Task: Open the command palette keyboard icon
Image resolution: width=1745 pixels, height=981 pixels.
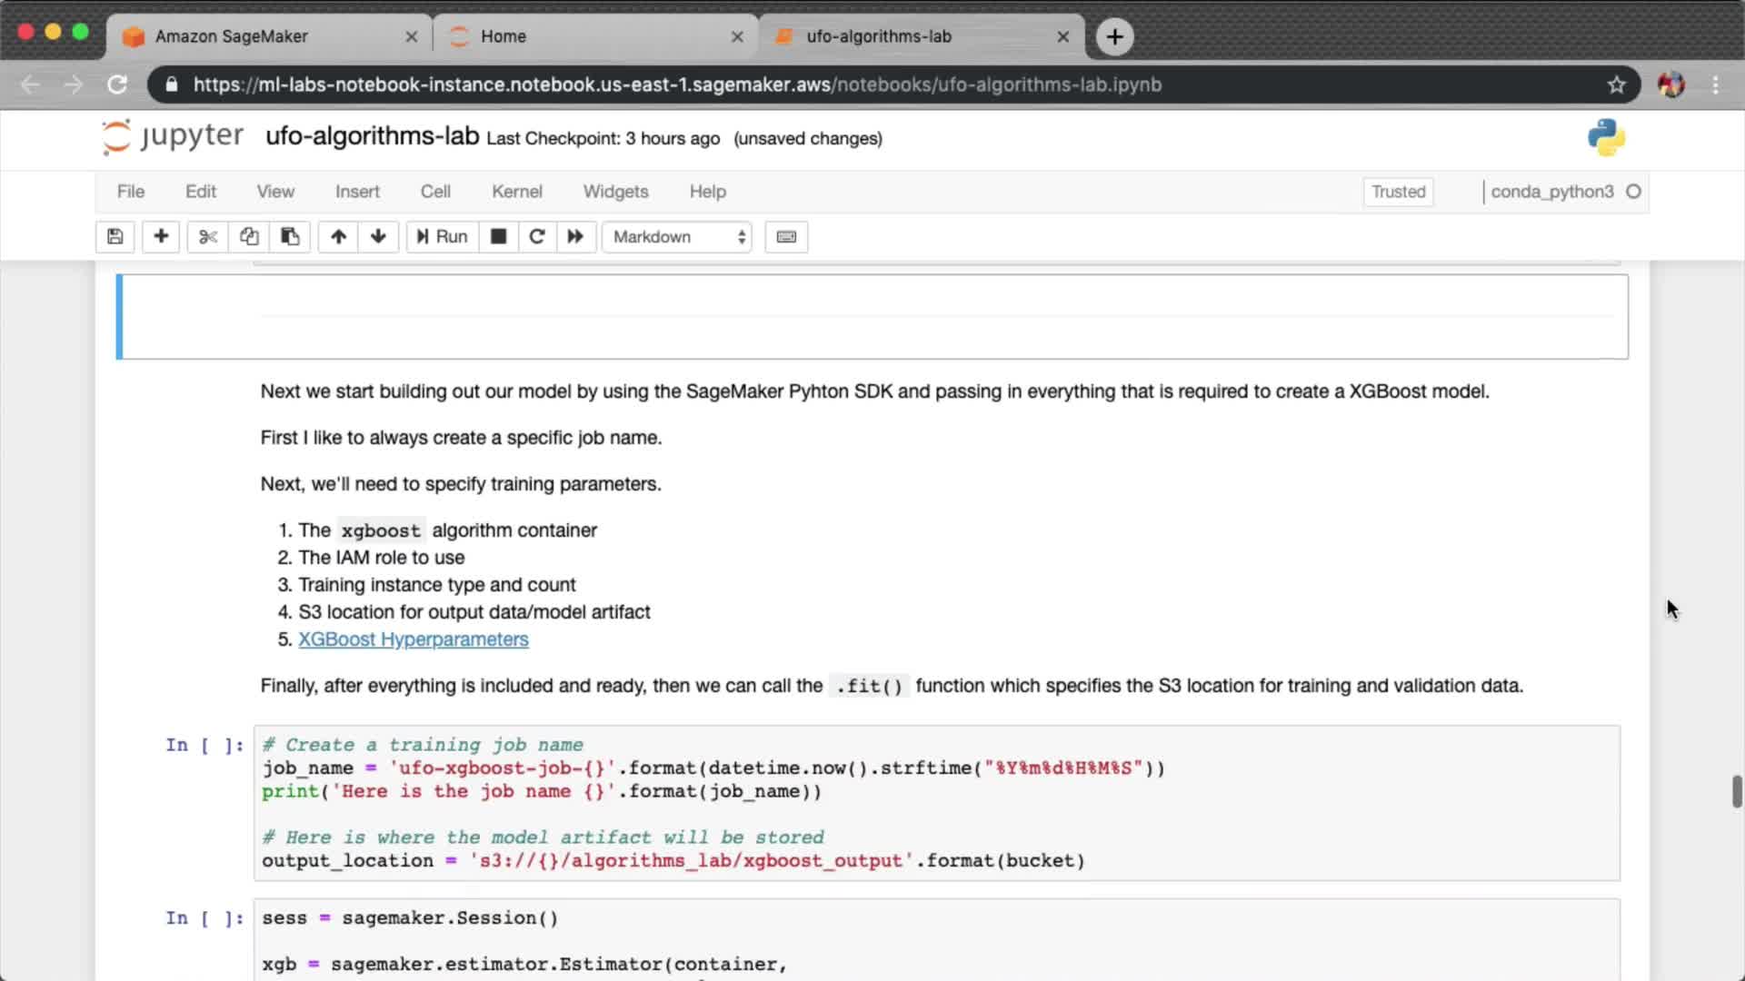Action: point(786,237)
